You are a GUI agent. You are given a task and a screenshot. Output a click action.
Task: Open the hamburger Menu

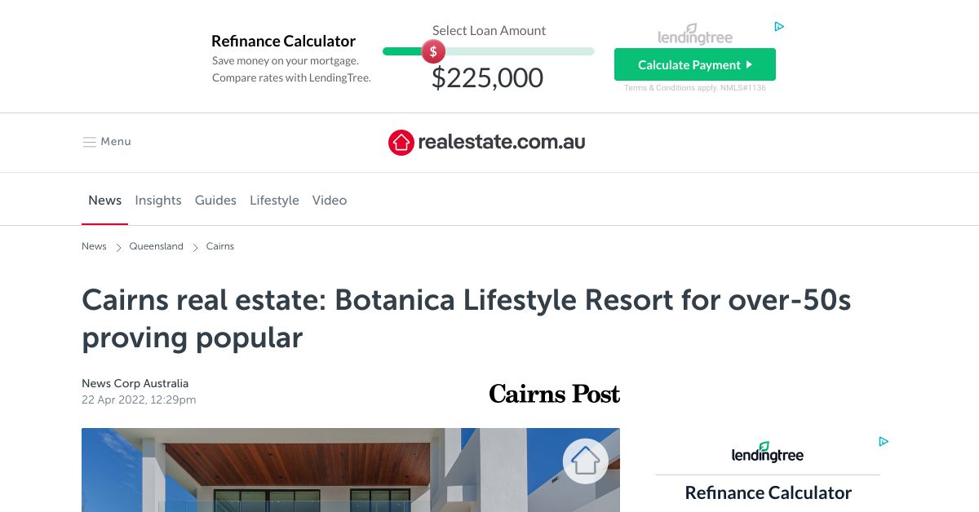(106, 141)
